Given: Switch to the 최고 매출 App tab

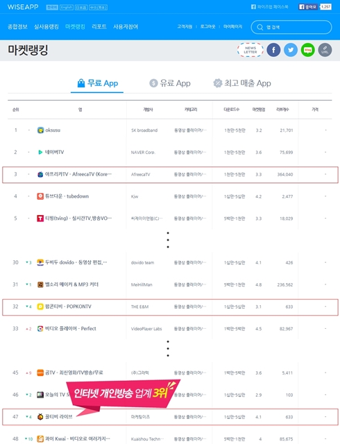Looking at the screenshot, I should [242, 83].
